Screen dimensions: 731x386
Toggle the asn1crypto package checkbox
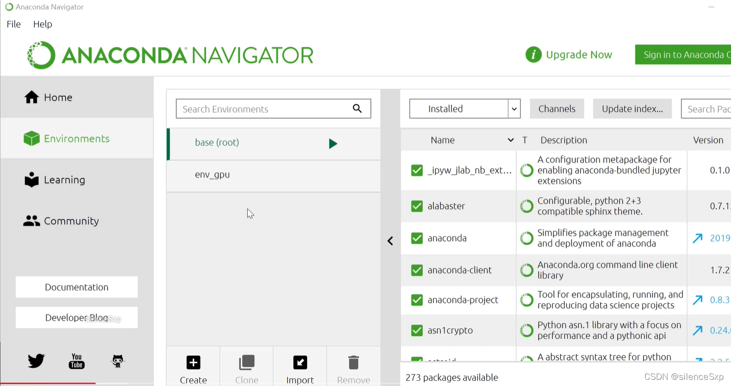[x=417, y=330]
